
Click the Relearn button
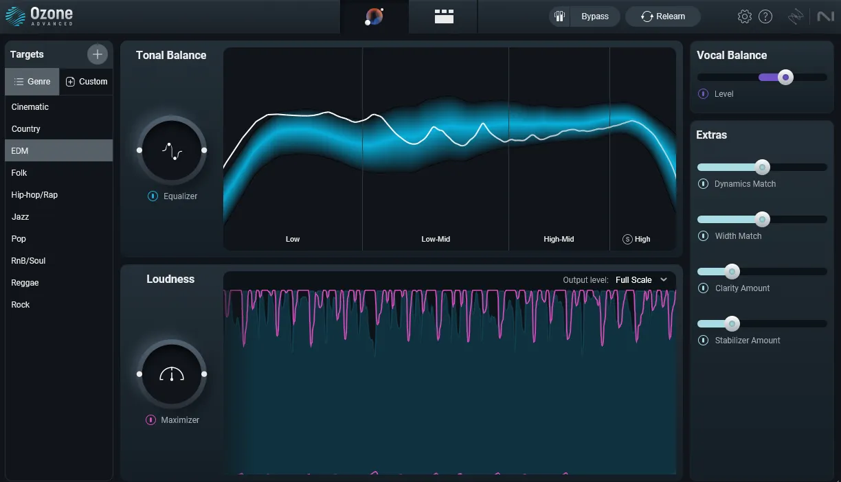[x=662, y=16]
